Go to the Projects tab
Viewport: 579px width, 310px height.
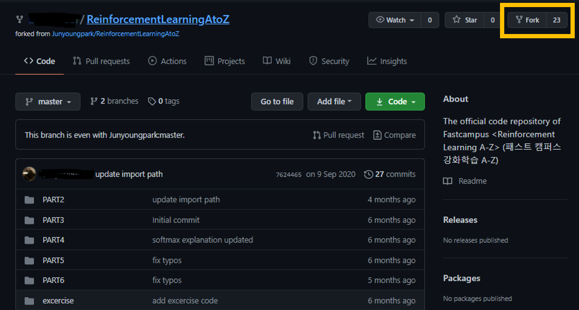coord(225,61)
